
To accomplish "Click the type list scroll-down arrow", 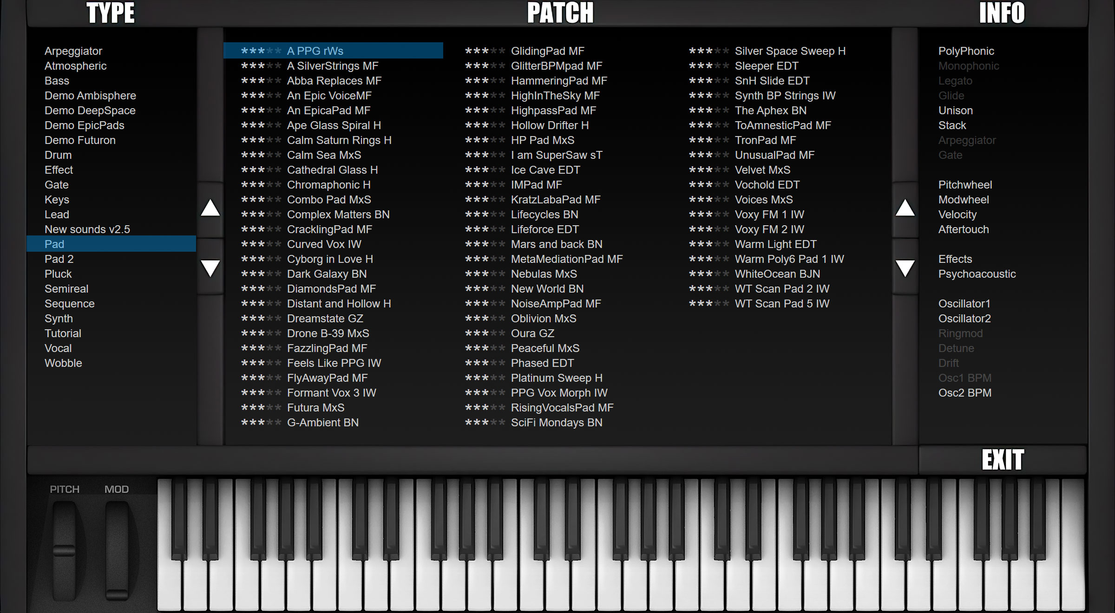I will pos(210,268).
